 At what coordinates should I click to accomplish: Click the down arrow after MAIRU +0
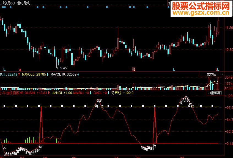(91, 93)
